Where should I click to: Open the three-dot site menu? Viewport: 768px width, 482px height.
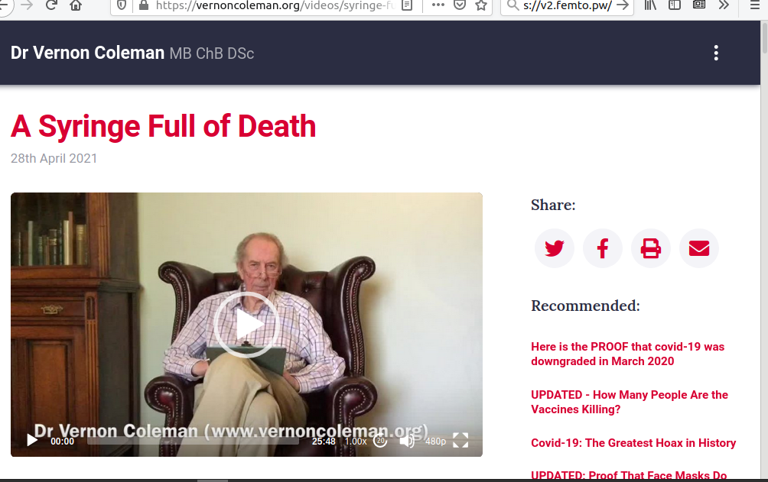716,53
